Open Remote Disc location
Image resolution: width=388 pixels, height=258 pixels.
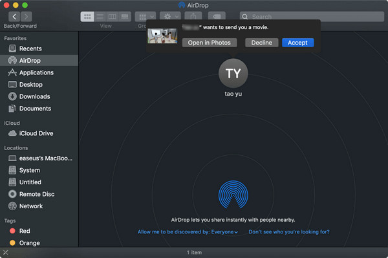[39, 194]
